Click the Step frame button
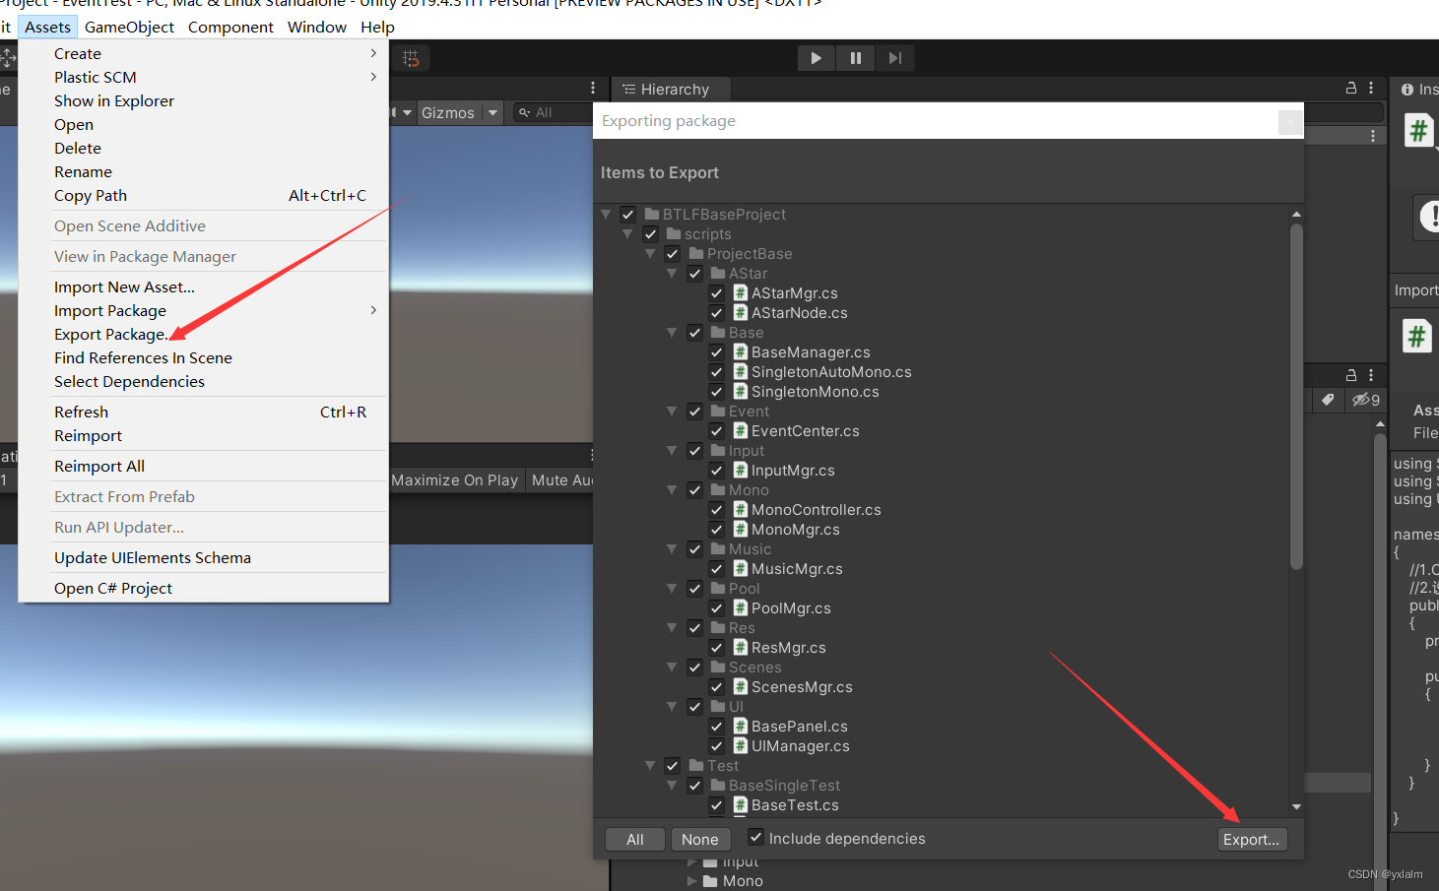 (894, 58)
